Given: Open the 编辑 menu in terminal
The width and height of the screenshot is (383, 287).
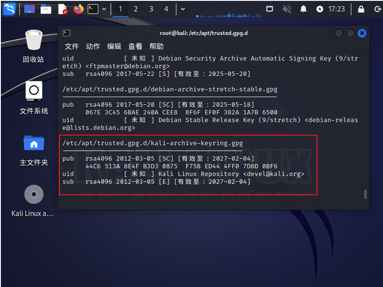Looking at the screenshot, I should (x=114, y=46).
